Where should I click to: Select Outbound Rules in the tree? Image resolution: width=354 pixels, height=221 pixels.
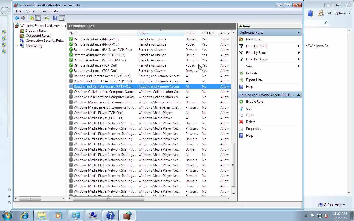[x=38, y=36]
